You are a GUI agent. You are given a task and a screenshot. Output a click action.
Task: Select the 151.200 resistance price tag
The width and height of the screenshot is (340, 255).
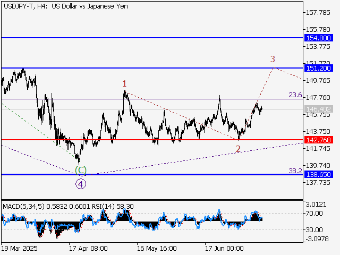click(319, 69)
